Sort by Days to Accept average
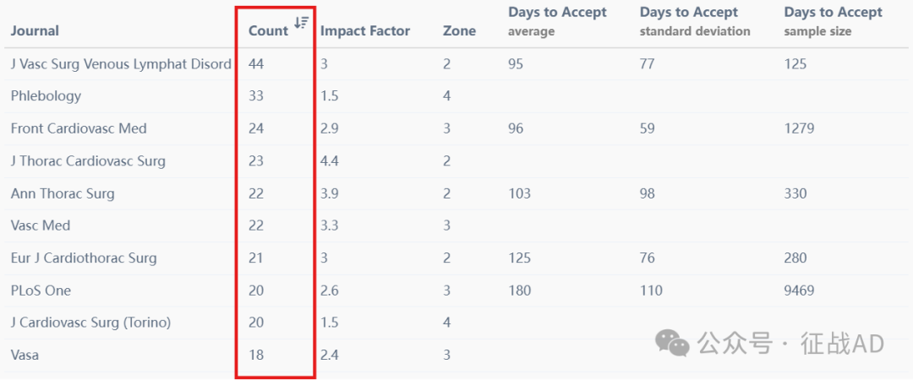 (x=557, y=21)
